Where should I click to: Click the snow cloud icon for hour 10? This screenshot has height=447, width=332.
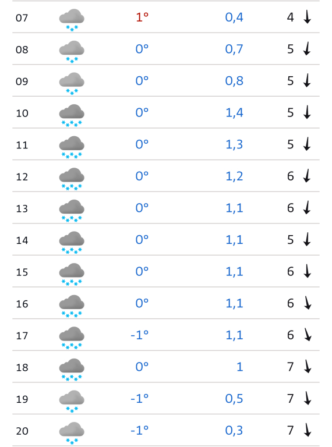pyautogui.click(x=72, y=115)
